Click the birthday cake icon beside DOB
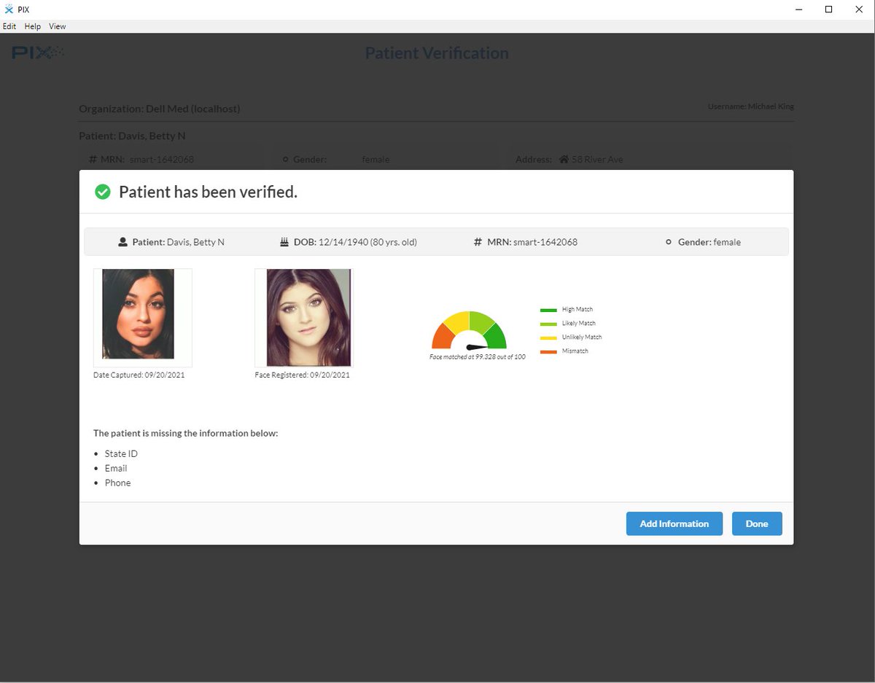The height and width of the screenshot is (683, 875). coord(284,242)
